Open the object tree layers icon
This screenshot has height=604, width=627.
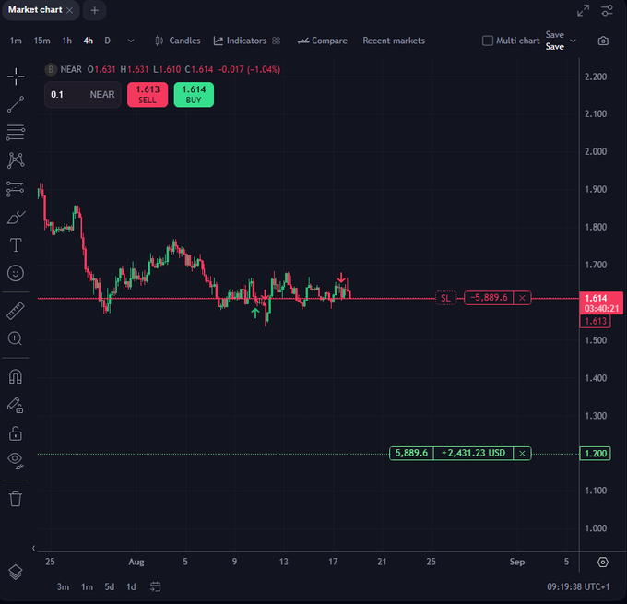[x=16, y=572]
